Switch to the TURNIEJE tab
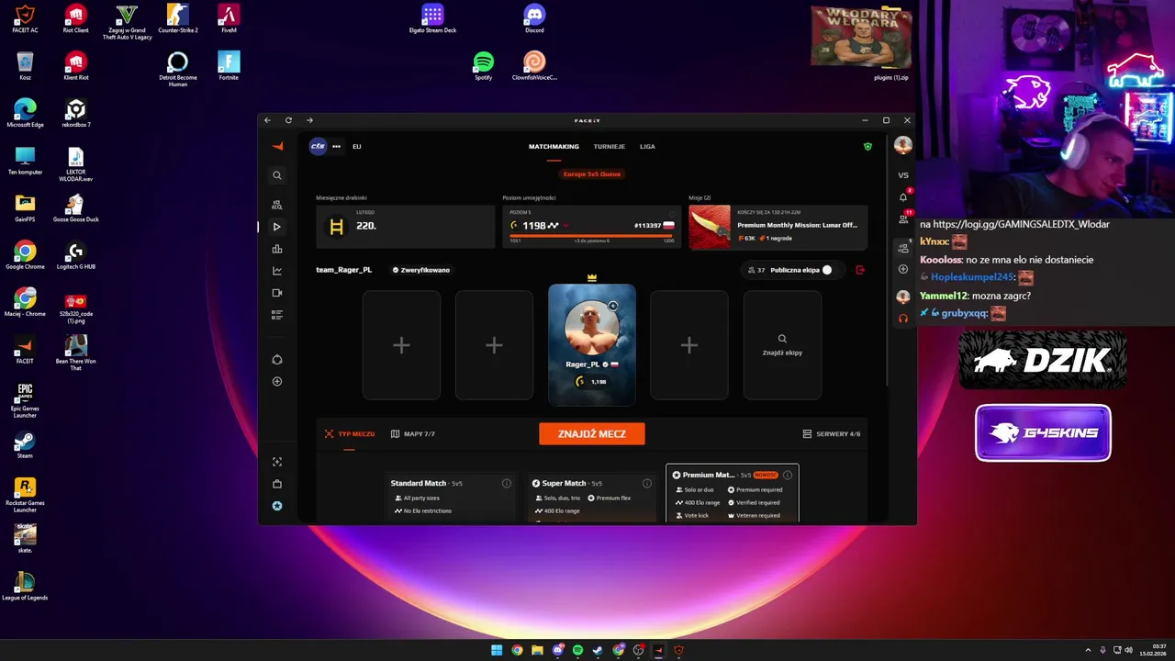Viewport: 1175px width, 661px height. 610,146
